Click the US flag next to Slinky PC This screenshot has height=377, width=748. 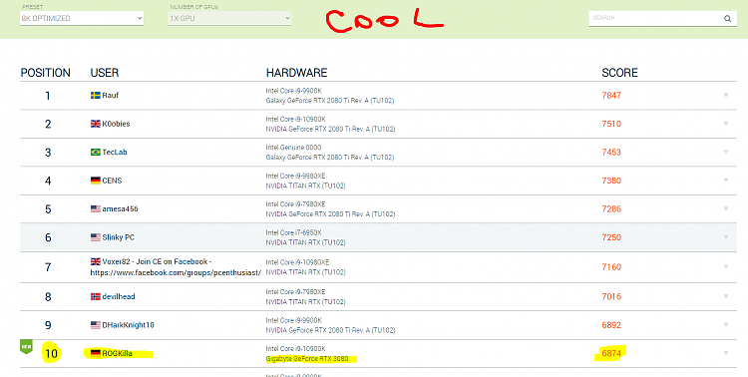pyautogui.click(x=96, y=237)
